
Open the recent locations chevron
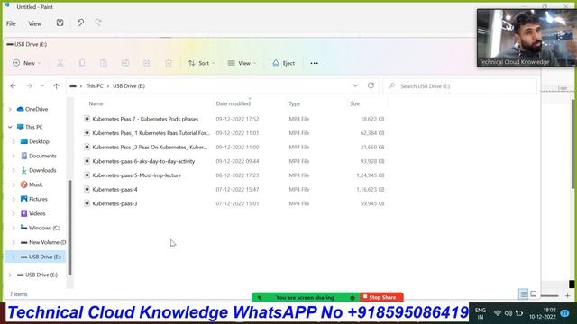click(x=42, y=86)
